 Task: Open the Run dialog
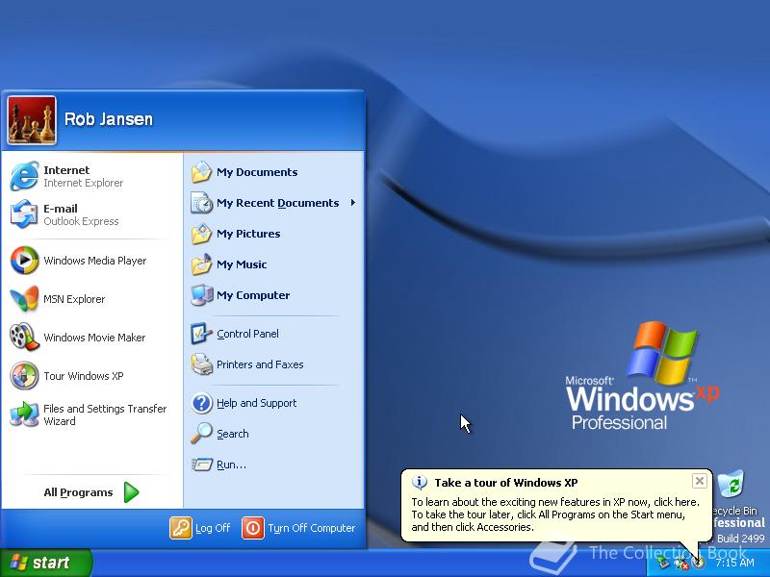(274, 464)
